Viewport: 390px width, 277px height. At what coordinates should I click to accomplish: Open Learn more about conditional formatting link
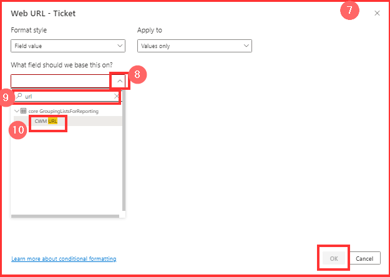click(64, 258)
